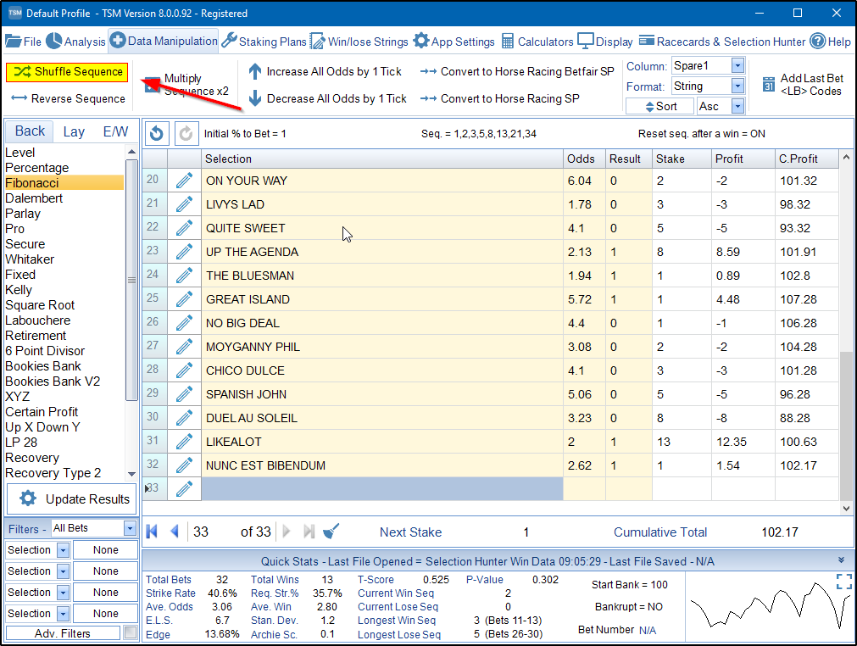Collapse the Quick Stats panel chevron
The width and height of the screenshot is (857, 646).
[841, 560]
